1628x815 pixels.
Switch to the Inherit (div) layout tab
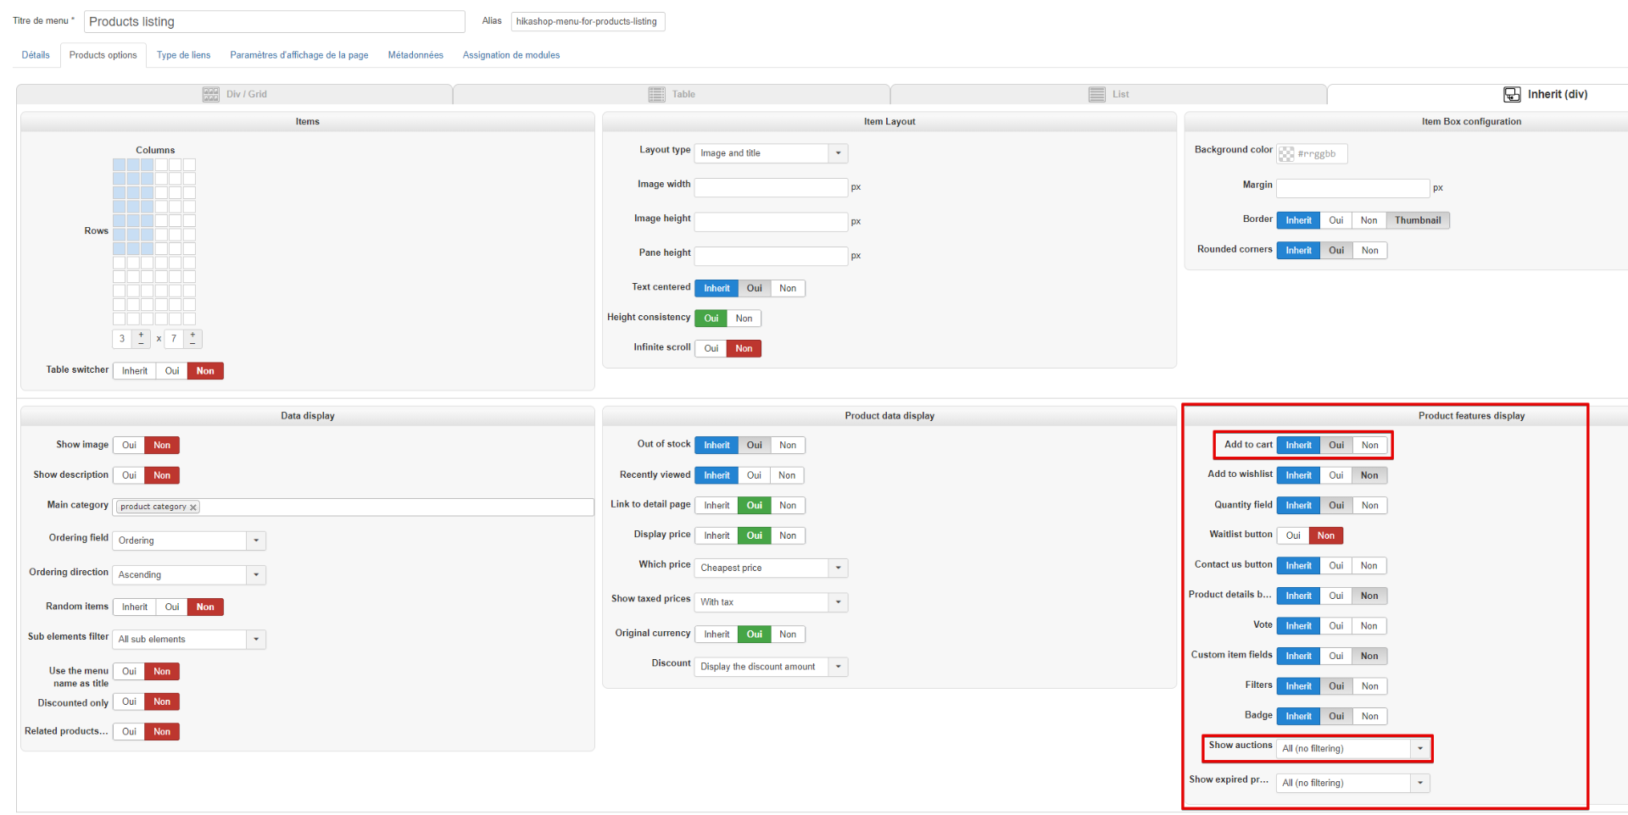coord(1545,94)
